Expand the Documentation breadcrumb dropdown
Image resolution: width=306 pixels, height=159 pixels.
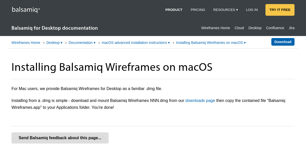pyautogui.click(x=82, y=43)
